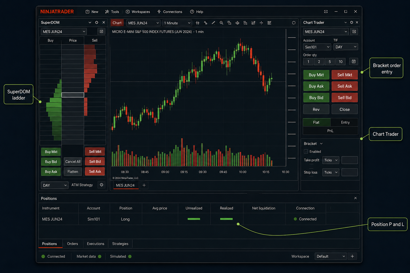Open SuperDOM DAY time-in-force dropdown
Image resolution: width=410 pixels, height=273 pixels.
coord(55,185)
